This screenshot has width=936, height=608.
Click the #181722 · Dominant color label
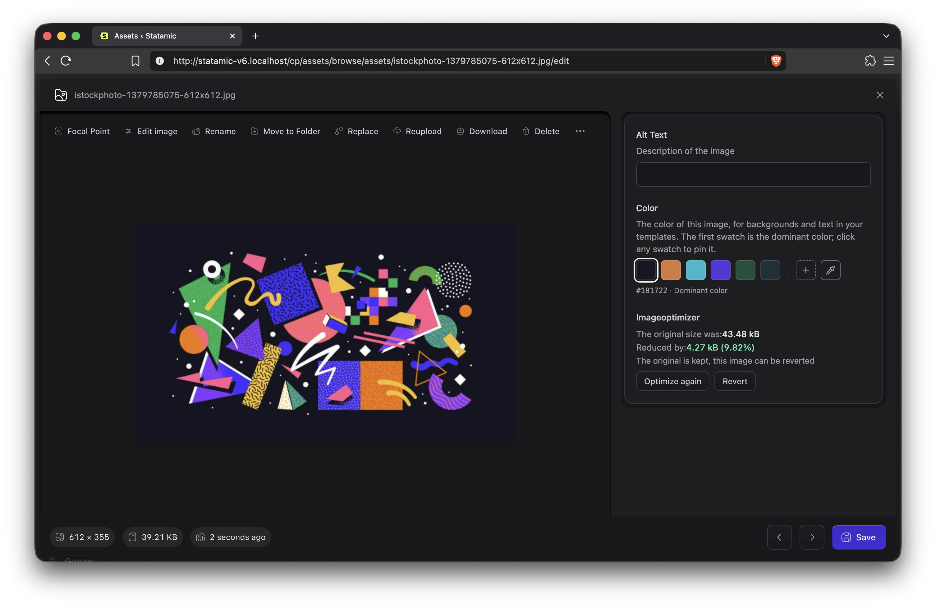click(x=681, y=290)
